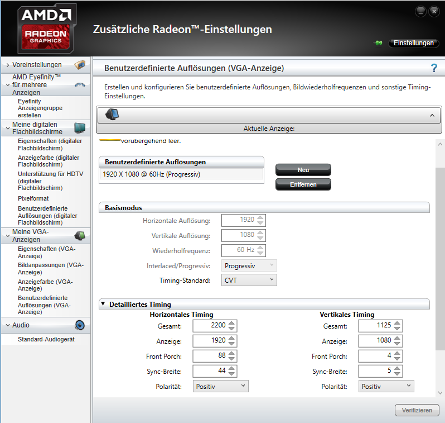Select the 1920 X 1080 @ 60Hz resolution entry
445x423 pixels.
tap(181, 174)
